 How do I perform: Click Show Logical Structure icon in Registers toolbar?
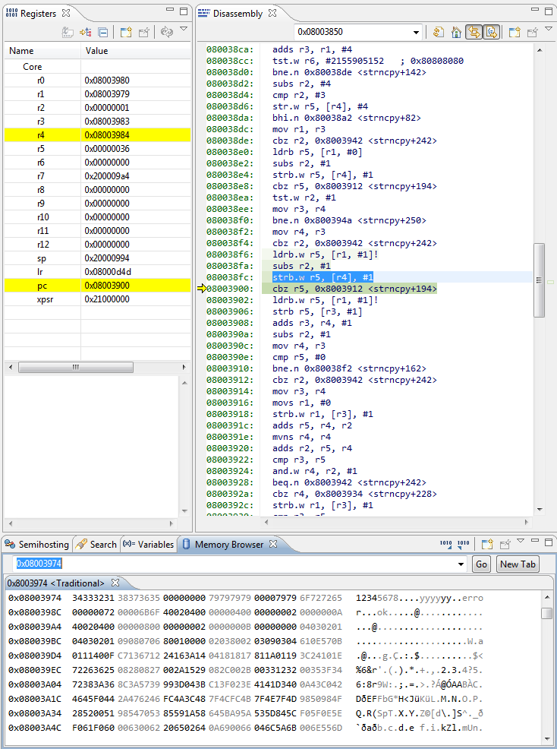click(86, 32)
